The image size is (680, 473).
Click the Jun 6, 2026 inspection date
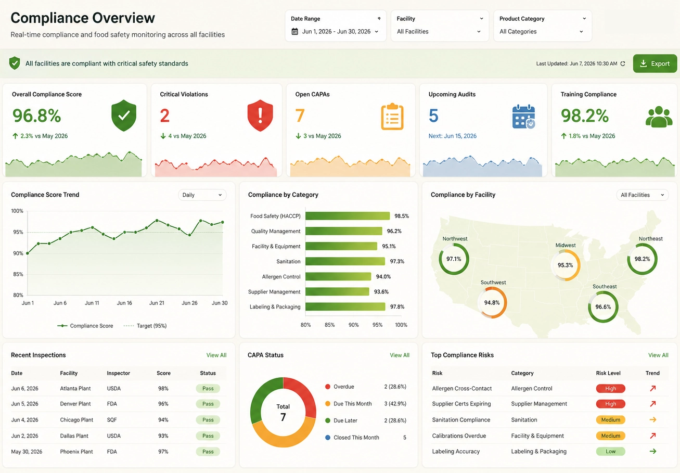24,388
